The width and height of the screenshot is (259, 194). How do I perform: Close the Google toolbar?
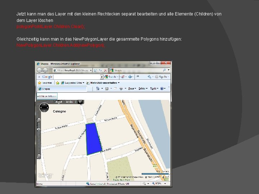39,77
